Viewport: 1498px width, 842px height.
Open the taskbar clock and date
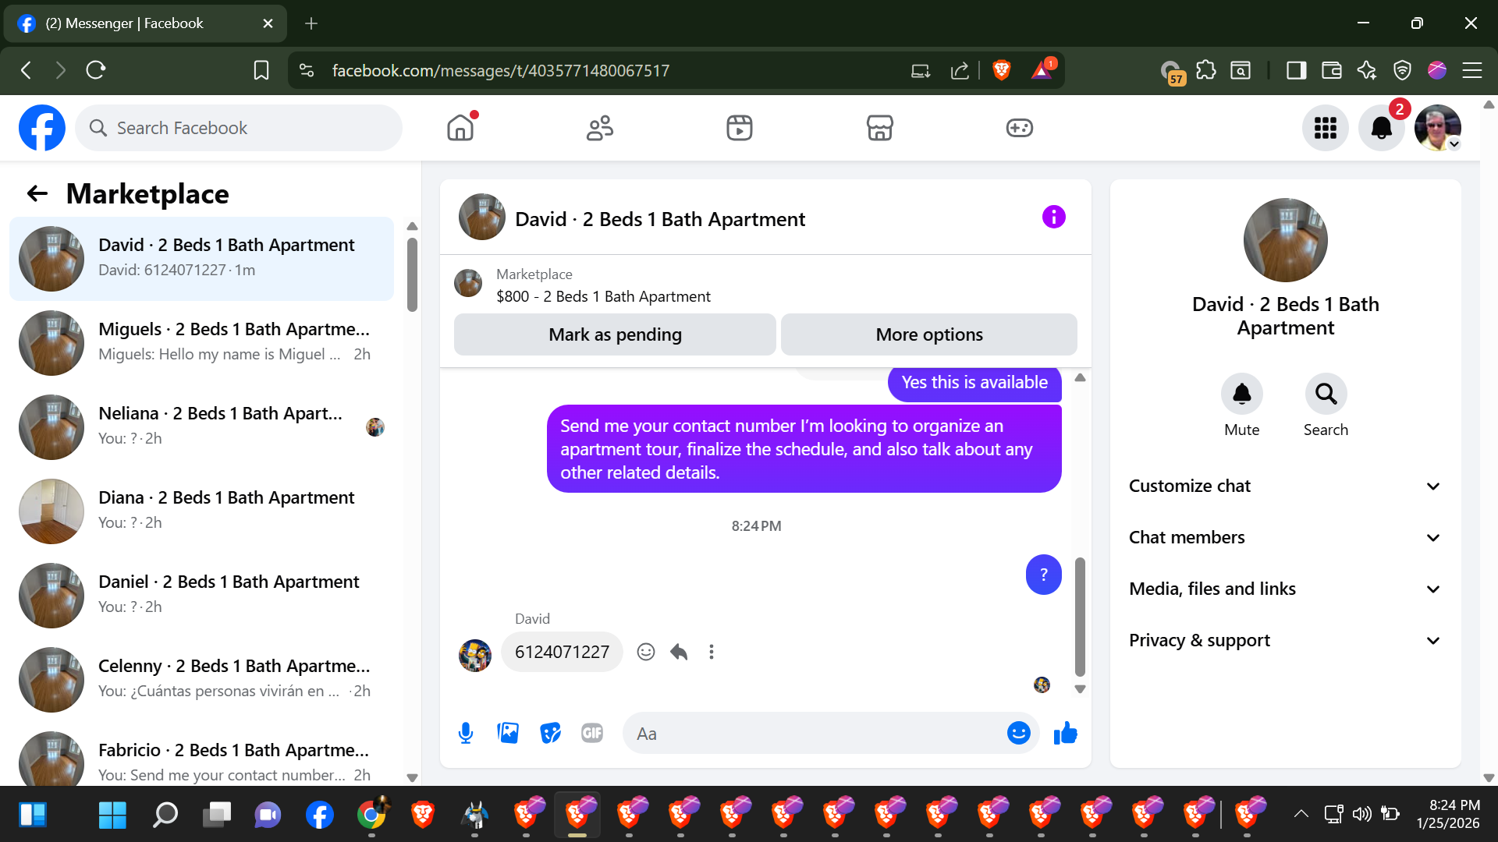(x=1448, y=814)
